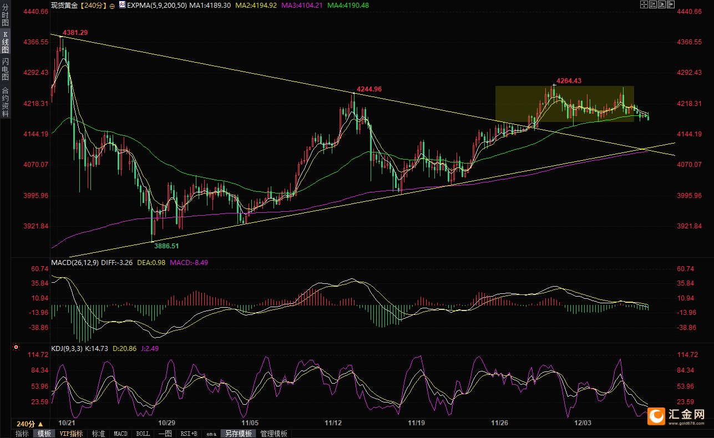The width and height of the screenshot is (714, 438).
Task: Switch to the K线图 sidebar tab
Action: (x=5, y=42)
